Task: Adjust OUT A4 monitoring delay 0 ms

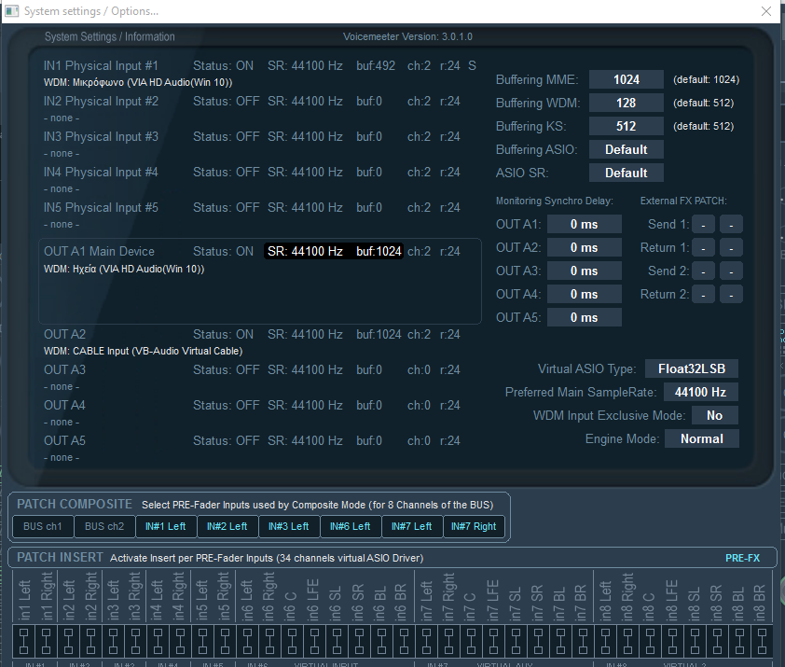Action: pyautogui.click(x=585, y=294)
